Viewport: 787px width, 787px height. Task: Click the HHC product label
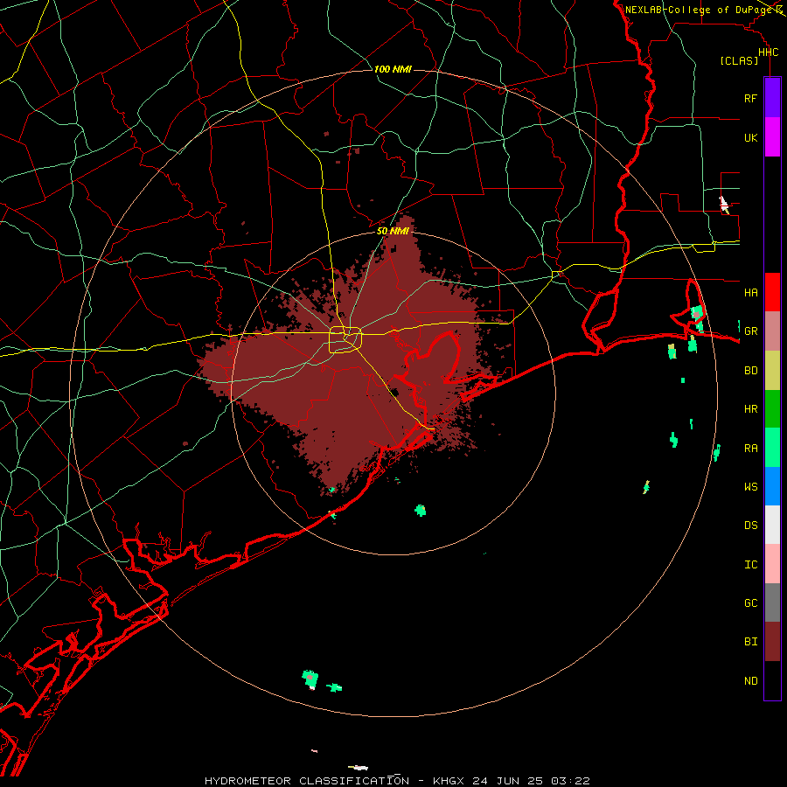tap(768, 52)
